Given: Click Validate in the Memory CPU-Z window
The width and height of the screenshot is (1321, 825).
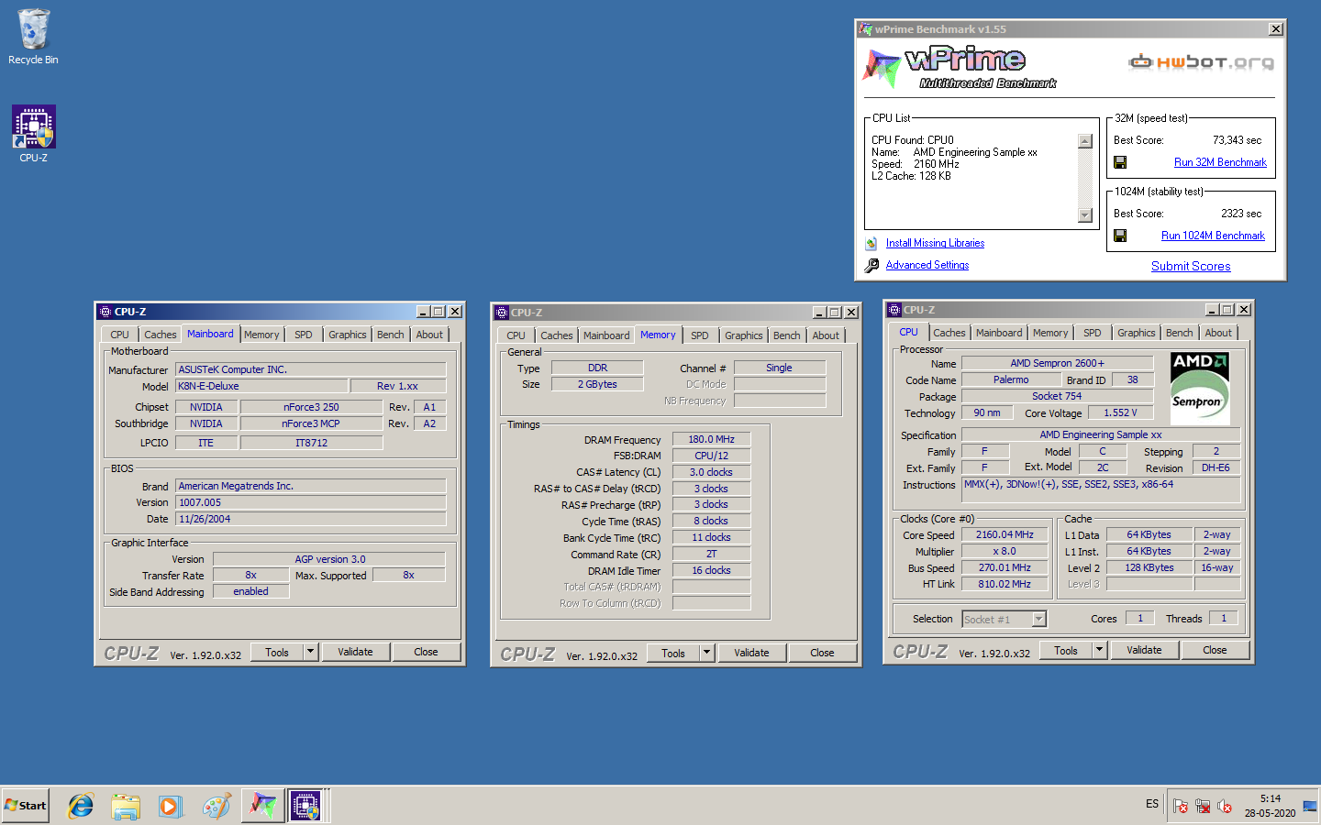Looking at the screenshot, I should [x=751, y=653].
